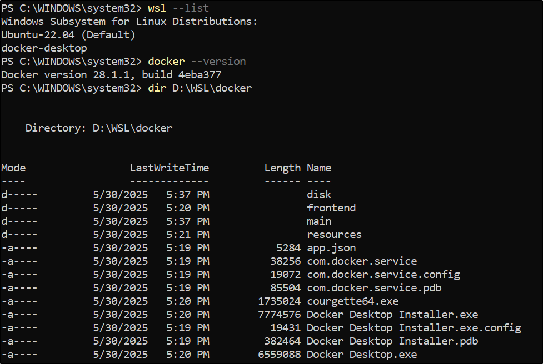Click the 'dir D:\WSL\docker' command
The height and width of the screenshot is (364, 543).
[x=200, y=88]
